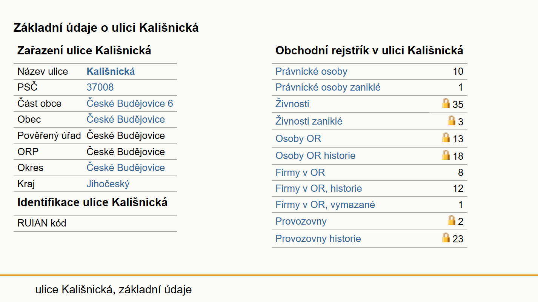Select the postal code 37008 link
538x302 pixels.
pos(100,88)
